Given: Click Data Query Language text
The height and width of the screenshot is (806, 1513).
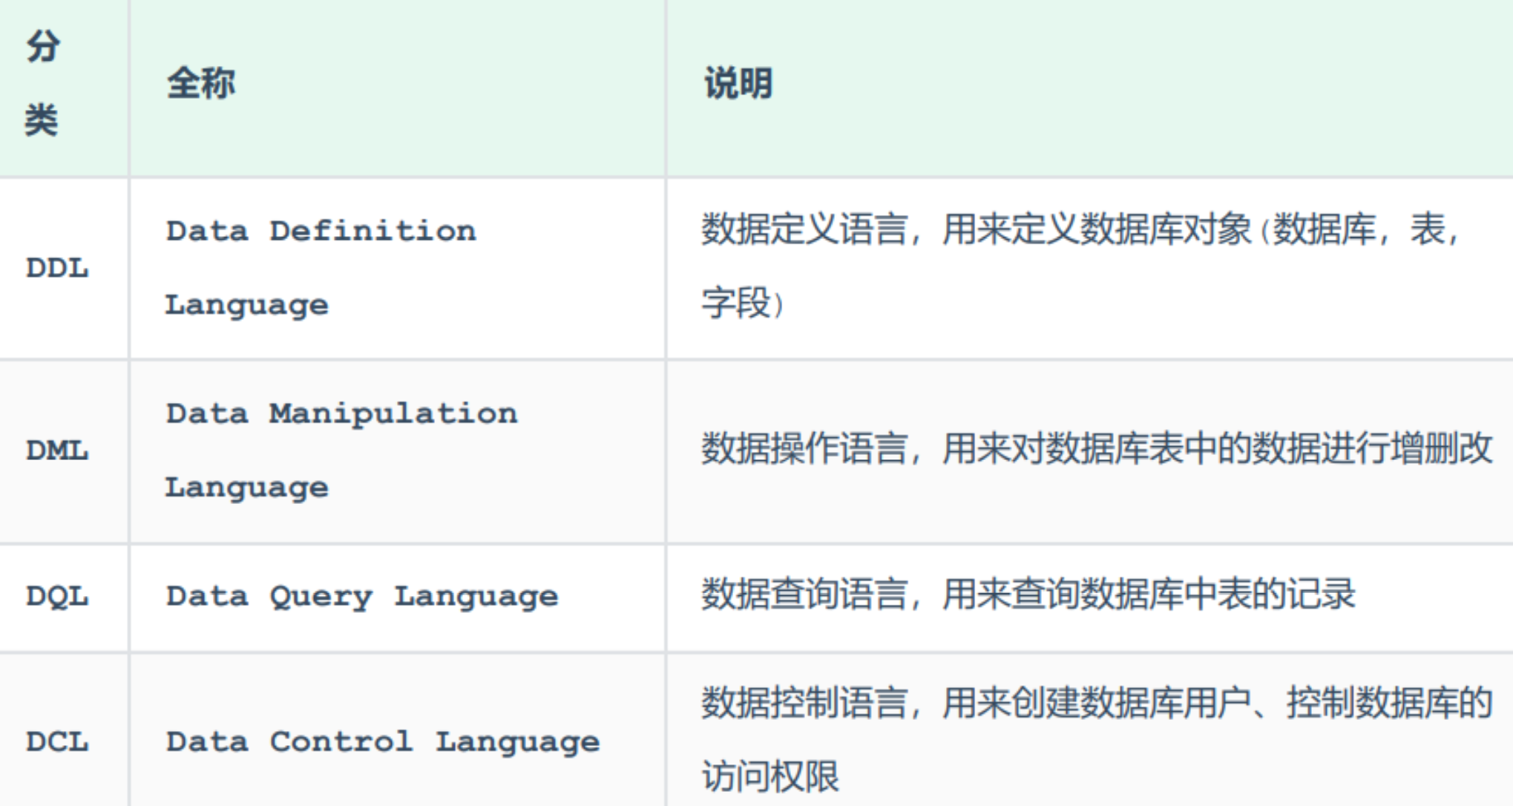Looking at the screenshot, I should (361, 596).
